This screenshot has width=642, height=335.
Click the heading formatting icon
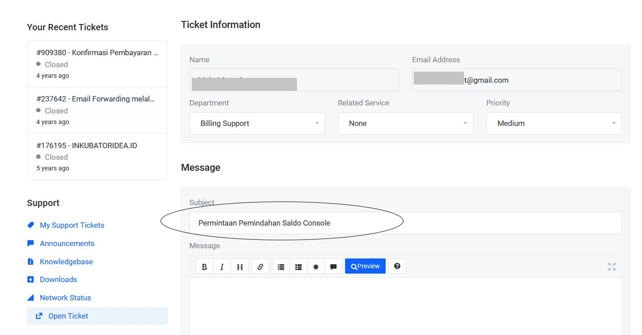[239, 266]
